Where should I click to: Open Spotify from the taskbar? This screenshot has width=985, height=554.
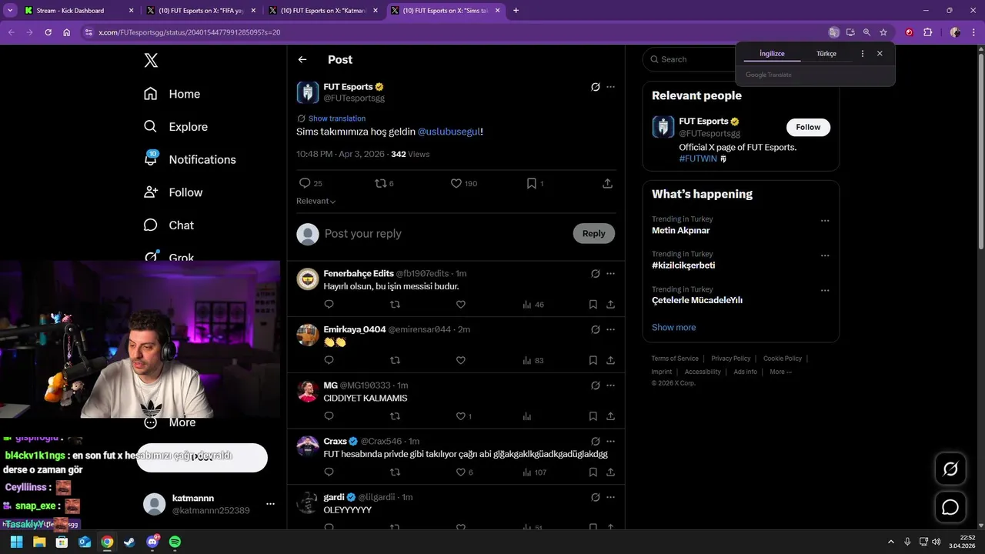coord(175,542)
